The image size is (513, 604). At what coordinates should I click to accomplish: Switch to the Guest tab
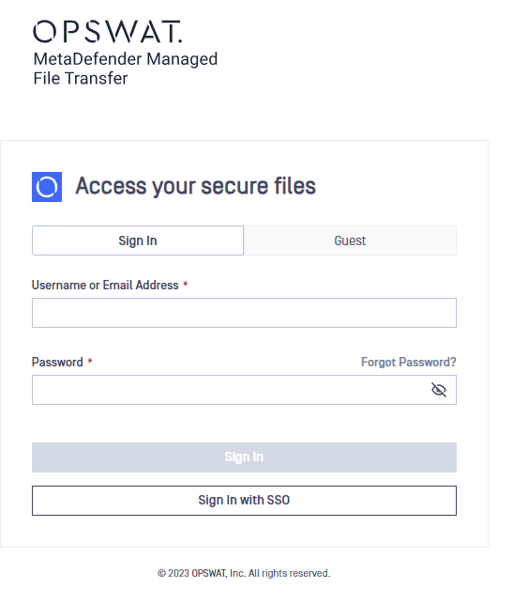(350, 240)
